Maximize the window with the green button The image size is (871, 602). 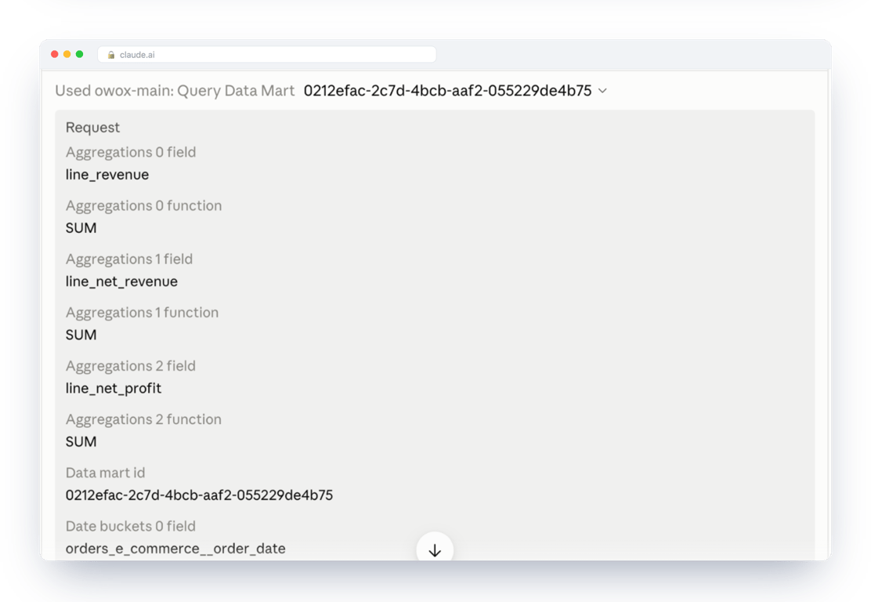(79, 54)
